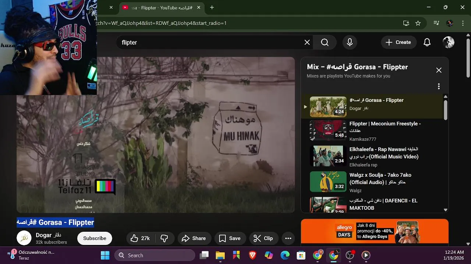Screen dimensions: 471x264
Task: Open YouTube notifications bell
Action: click(427, 43)
